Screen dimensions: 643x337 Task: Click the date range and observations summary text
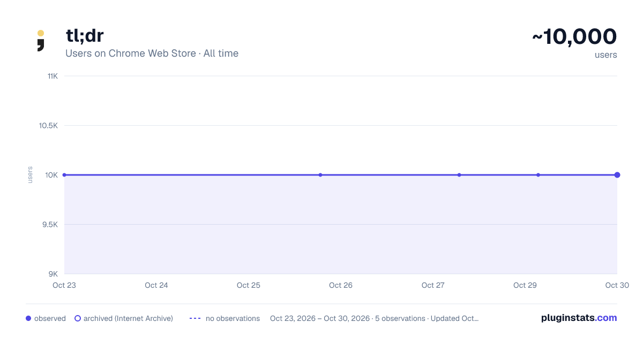(x=374, y=318)
